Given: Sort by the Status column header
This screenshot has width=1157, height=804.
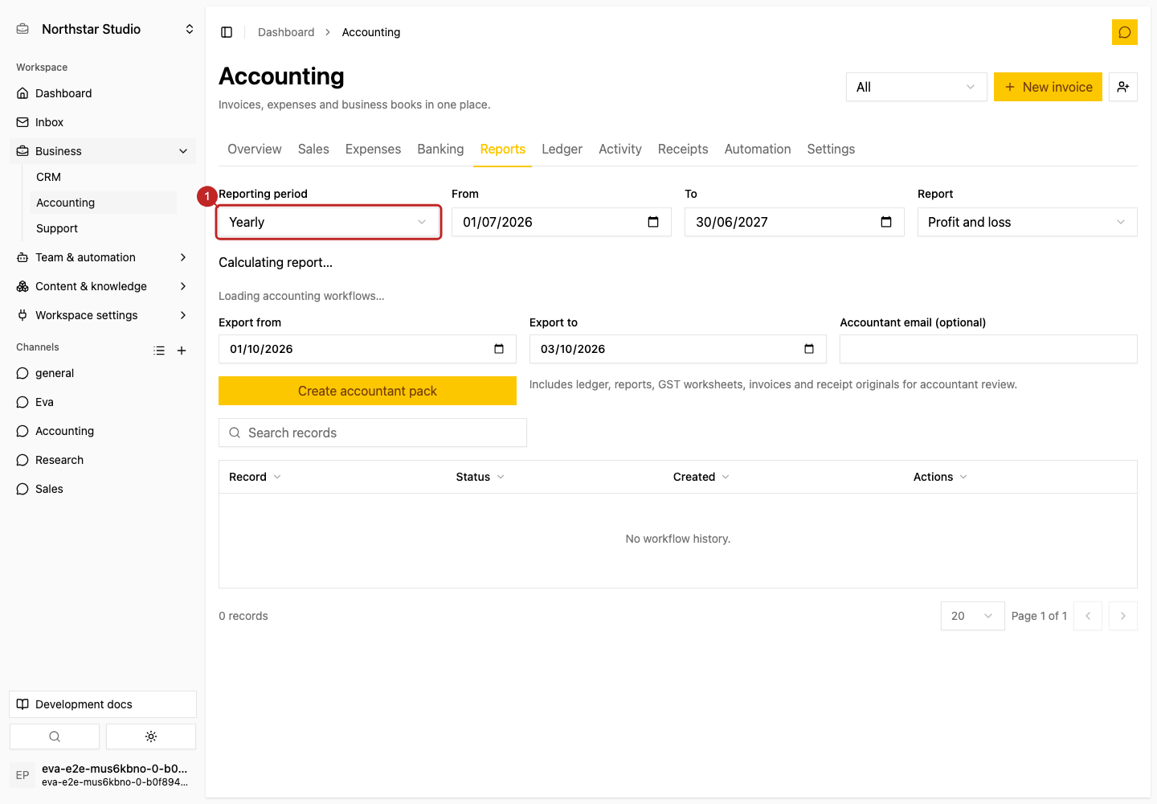Looking at the screenshot, I should pyautogui.click(x=480, y=477).
